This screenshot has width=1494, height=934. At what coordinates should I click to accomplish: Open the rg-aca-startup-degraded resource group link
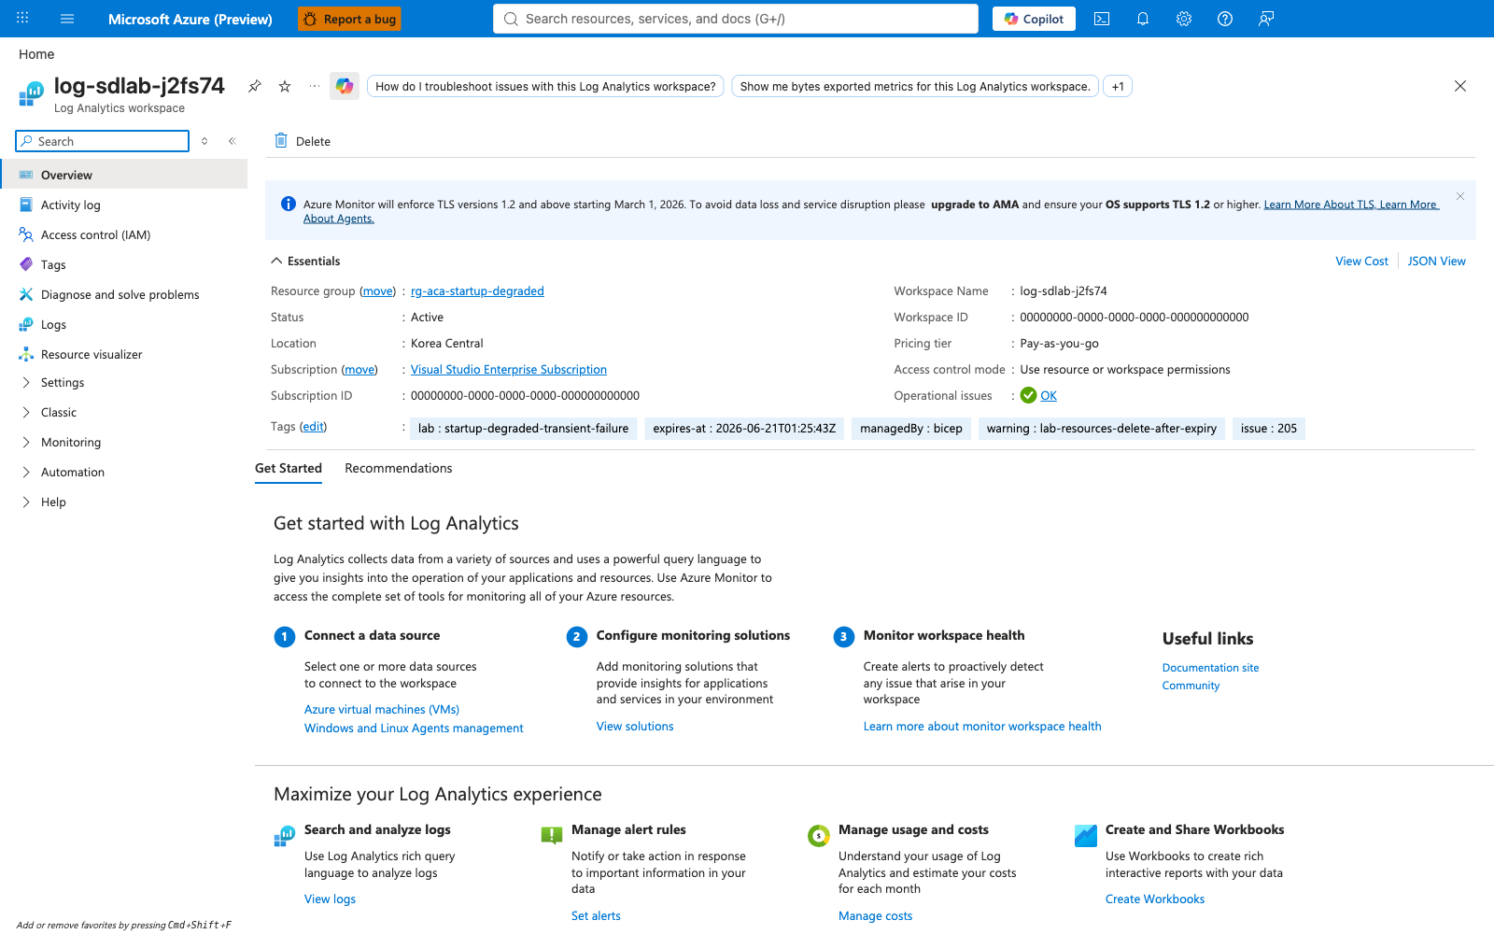point(477,291)
